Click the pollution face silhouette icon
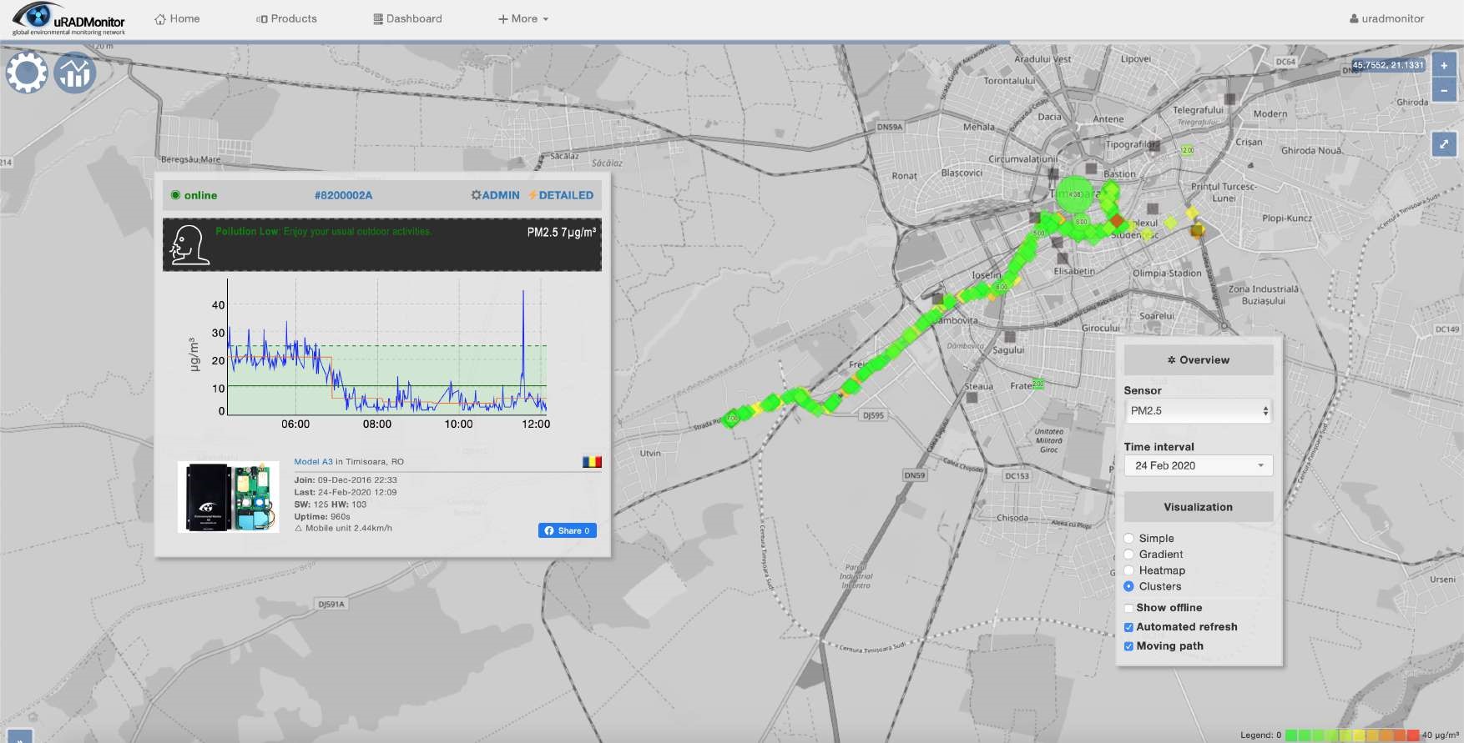The width and height of the screenshot is (1464, 743). tap(189, 245)
